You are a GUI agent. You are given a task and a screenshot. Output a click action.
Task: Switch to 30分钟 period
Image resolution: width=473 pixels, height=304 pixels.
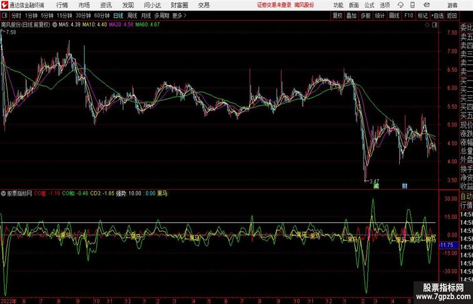click(83, 16)
